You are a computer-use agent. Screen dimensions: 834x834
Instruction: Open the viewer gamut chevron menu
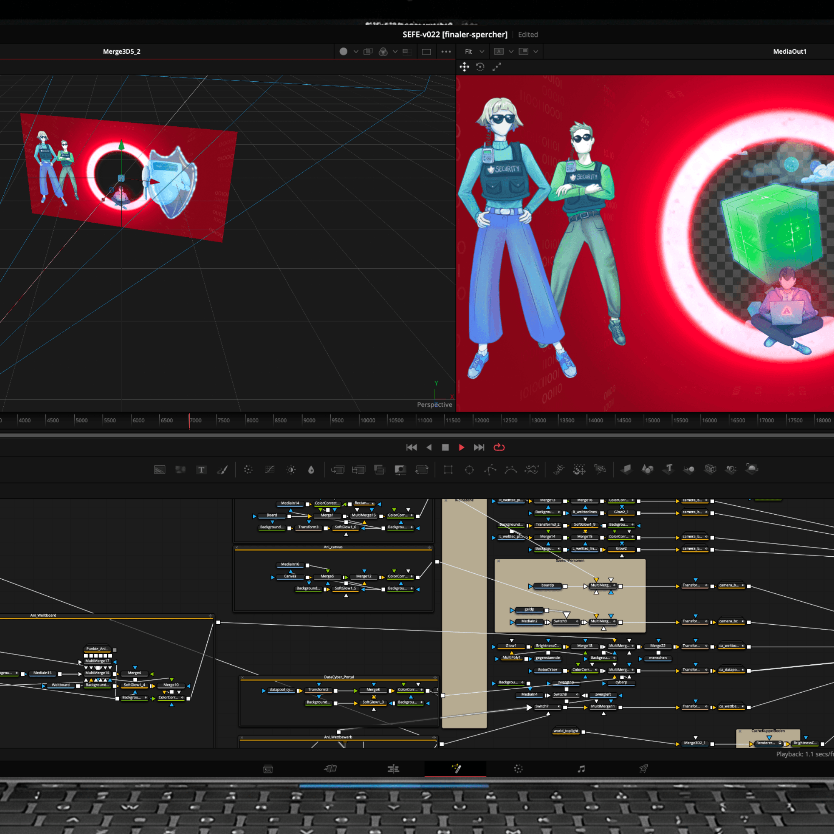point(395,51)
